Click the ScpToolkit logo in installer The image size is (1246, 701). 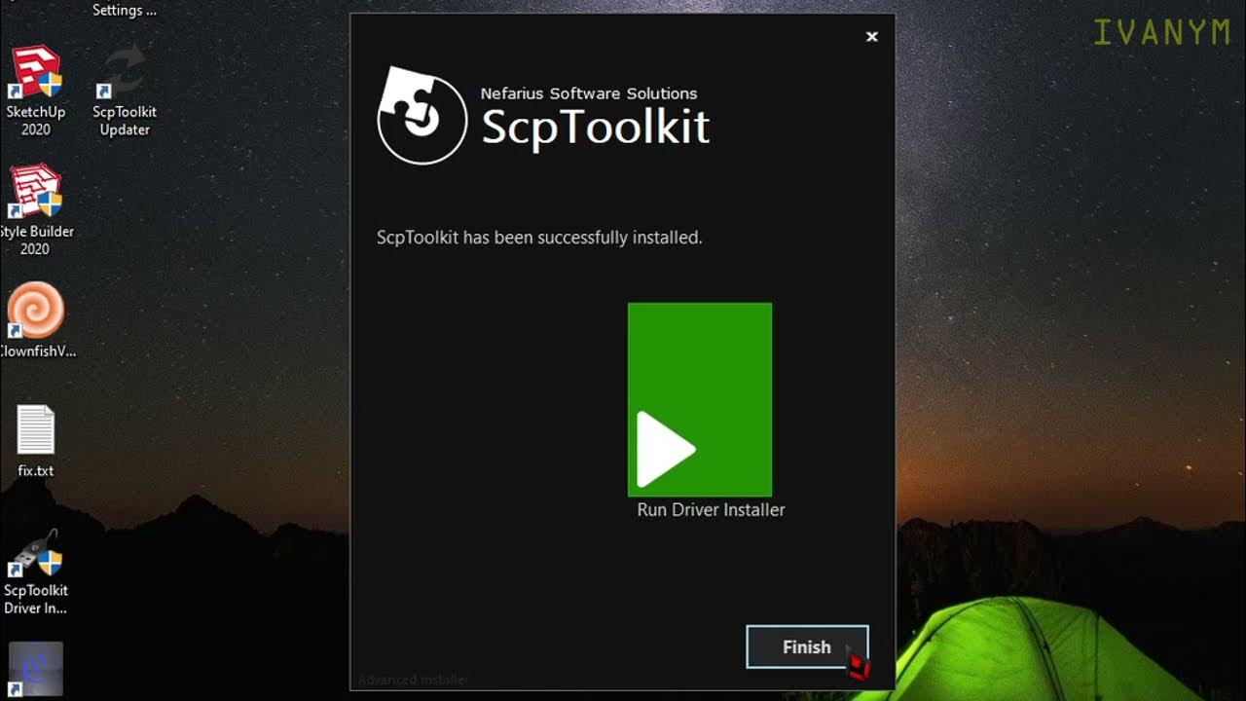coord(422,115)
